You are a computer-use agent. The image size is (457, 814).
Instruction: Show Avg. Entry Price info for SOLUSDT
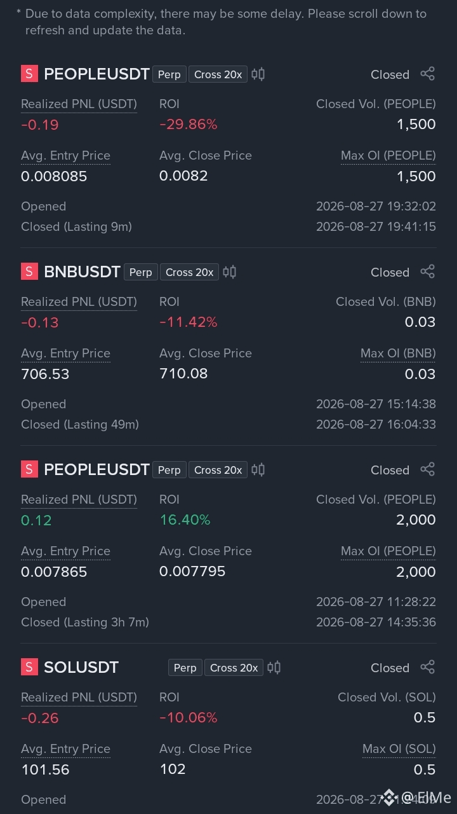[65, 749]
